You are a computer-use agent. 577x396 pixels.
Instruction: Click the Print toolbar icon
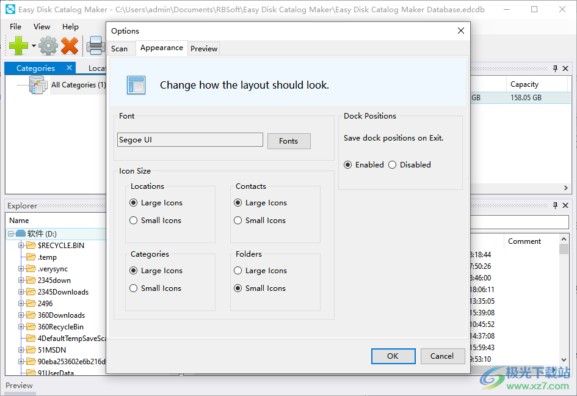click(96, 46)
